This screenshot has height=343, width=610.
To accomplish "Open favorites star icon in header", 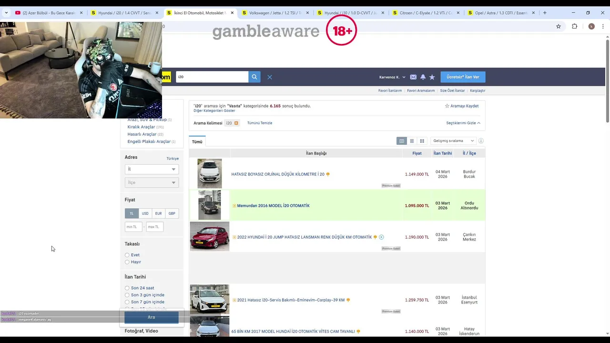I will coord(432,77).
